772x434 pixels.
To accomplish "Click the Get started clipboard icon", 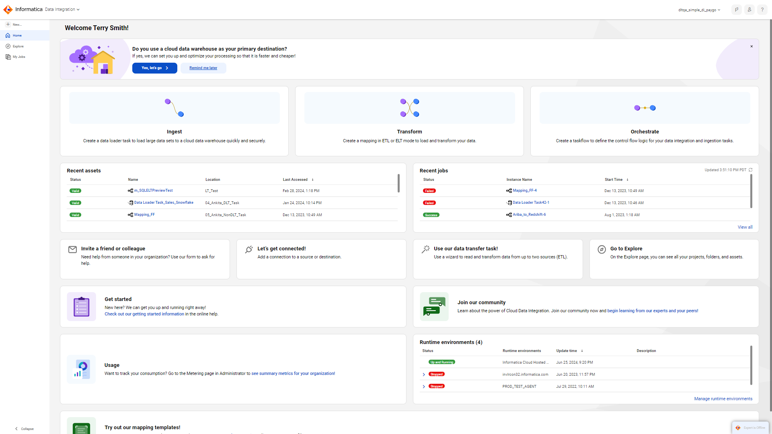I will tap(82, 307).
